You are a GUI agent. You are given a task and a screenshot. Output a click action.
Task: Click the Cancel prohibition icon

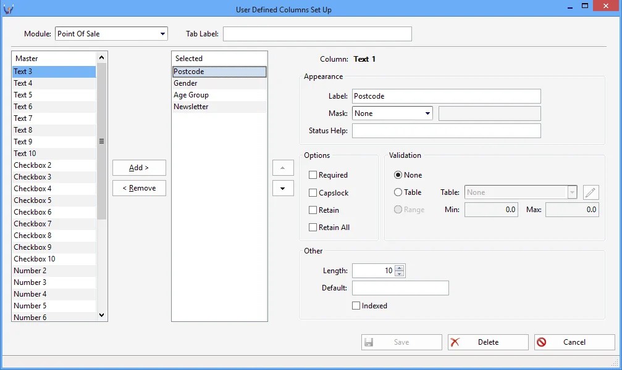coord(542,342)
